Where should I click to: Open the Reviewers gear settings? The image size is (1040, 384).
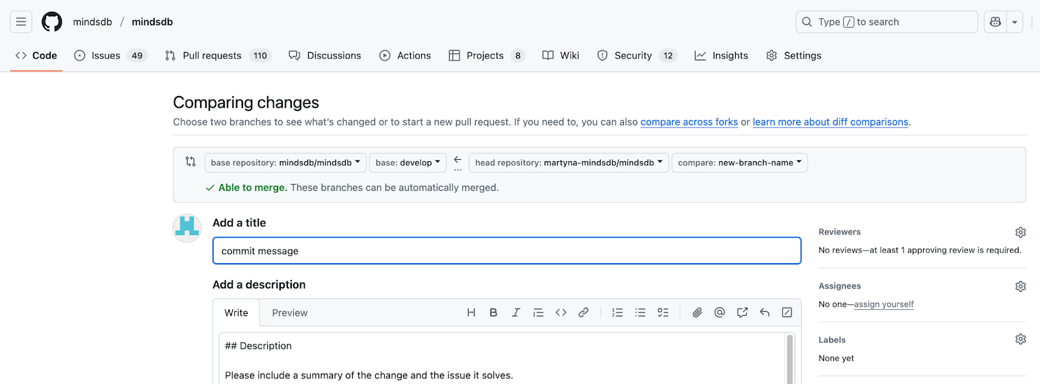click(x=1020, y=232)
